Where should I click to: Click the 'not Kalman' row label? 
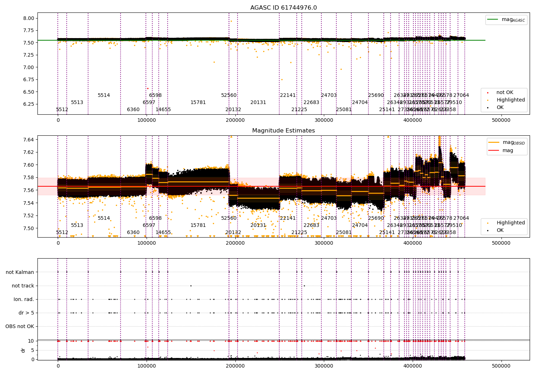(x=20, y=272)
